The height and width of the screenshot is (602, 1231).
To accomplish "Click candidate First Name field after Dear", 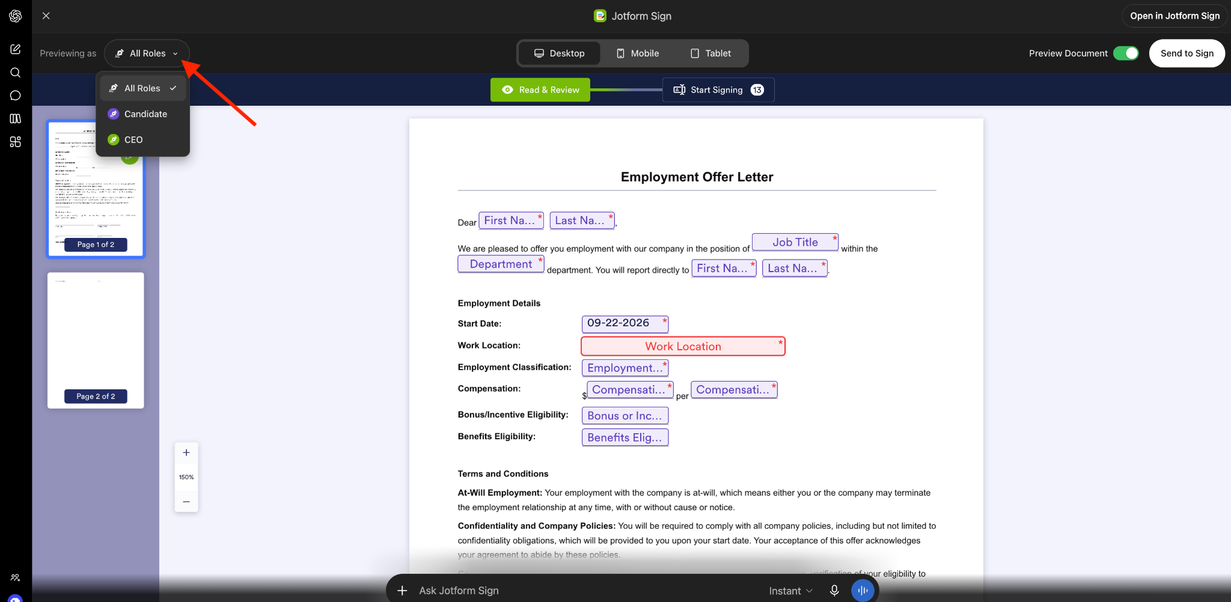I will 512,220.
